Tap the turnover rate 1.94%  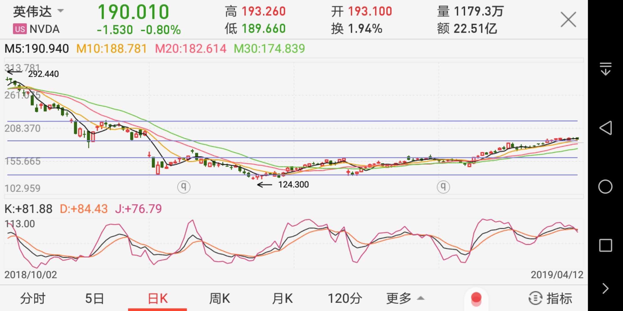pyautogui.click(x=365, y=29)
